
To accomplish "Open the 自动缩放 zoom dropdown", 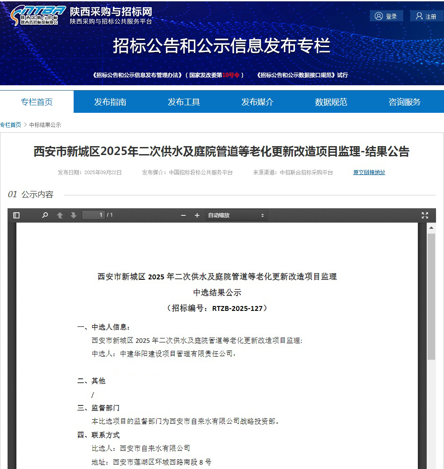I will click(x=236, y=215).
